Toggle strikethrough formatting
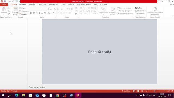This screenshot has width=174, height=98. tap(42, 13)
